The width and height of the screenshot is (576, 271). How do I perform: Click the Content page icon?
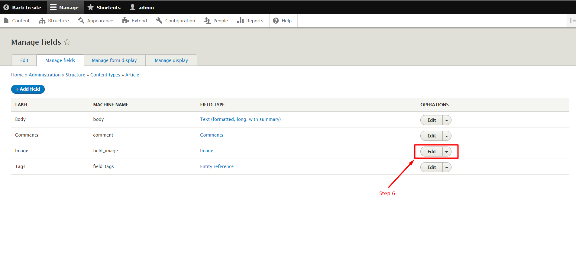coord(6,21)
